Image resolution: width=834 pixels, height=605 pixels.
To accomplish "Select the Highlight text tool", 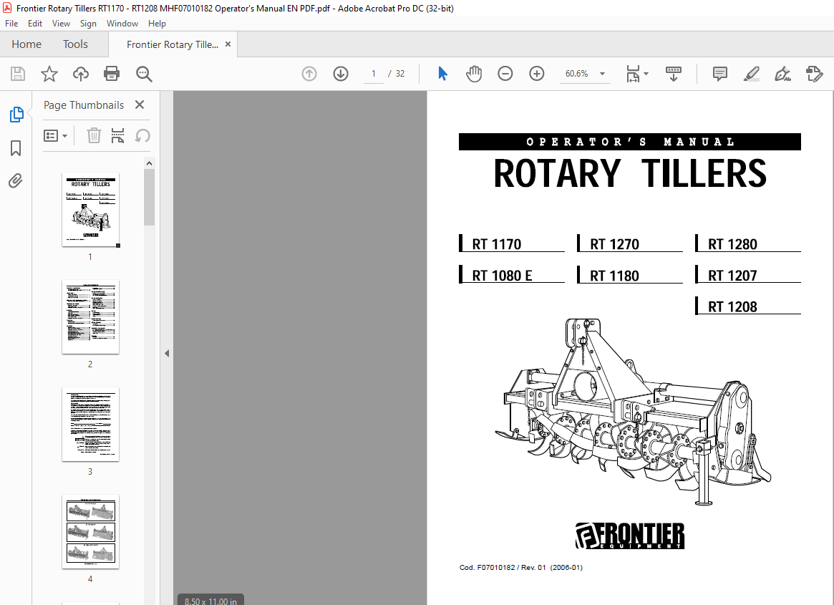I will [751, 74].
